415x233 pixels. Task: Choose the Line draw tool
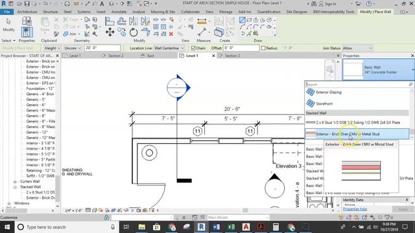click(x=242, y=20)
